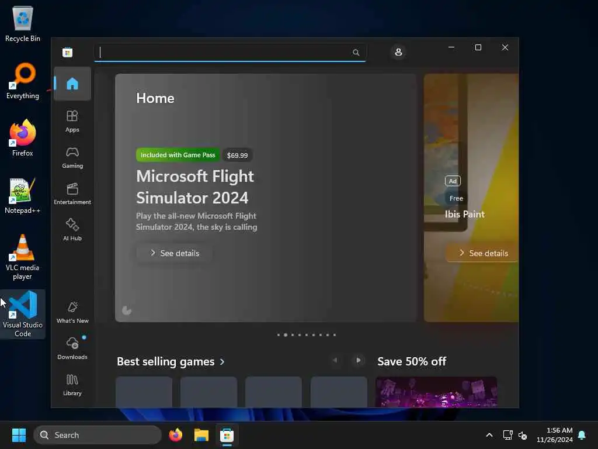
Task: See details for Microsoft Flight Simulator 2024
Action: pos(174,253)
